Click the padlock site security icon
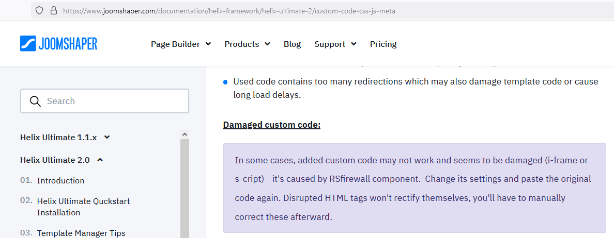Viewport: 614px width, 238px height. click(x=53, y=10)
